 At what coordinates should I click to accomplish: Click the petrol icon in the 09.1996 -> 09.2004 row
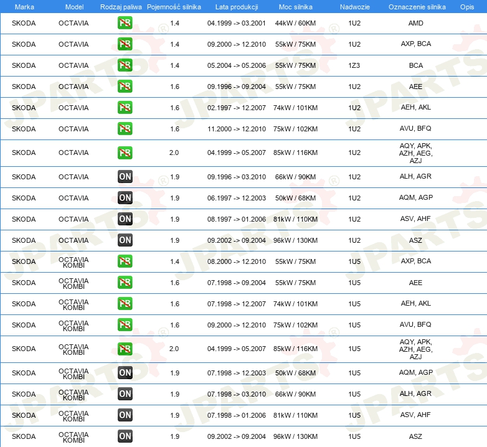125,87
